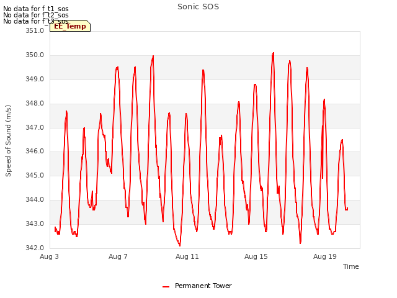Click the Aug 19 x-axis label
The height and width of the screenshot is (298, 397).
tap(325, 256)
